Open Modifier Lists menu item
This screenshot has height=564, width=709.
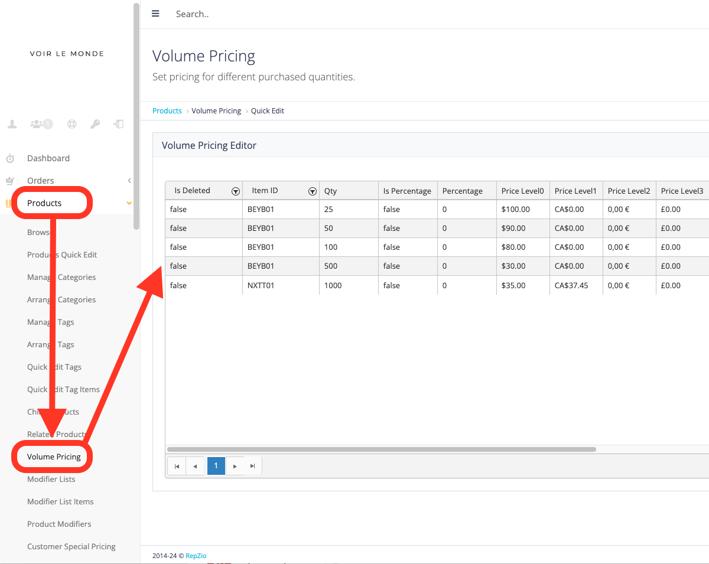click(x=51, y=479)
